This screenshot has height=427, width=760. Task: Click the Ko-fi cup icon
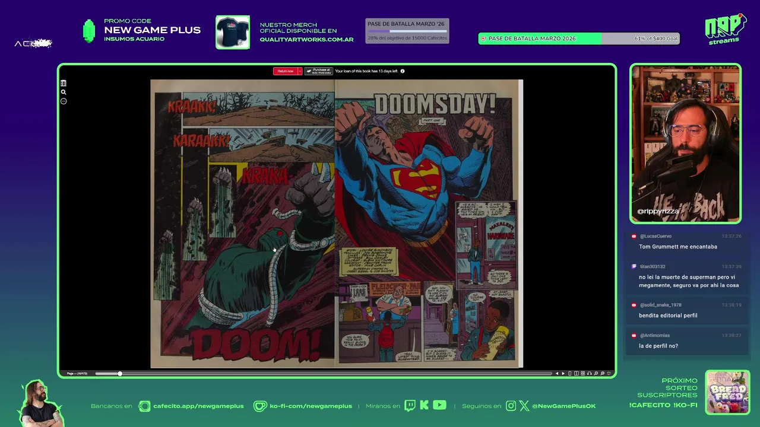(260, 406)
